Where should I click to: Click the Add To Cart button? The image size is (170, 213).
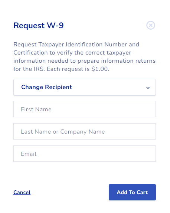tap(132, 192)
